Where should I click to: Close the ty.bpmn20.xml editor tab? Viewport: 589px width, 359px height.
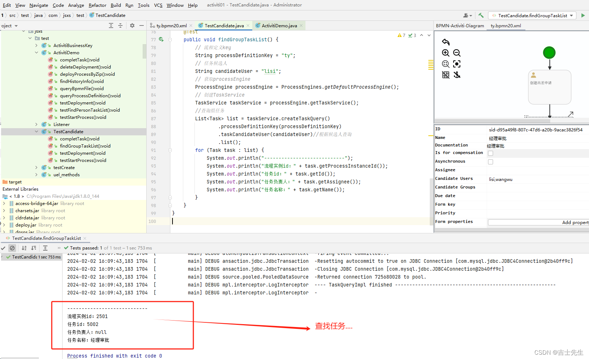[191, 25]
